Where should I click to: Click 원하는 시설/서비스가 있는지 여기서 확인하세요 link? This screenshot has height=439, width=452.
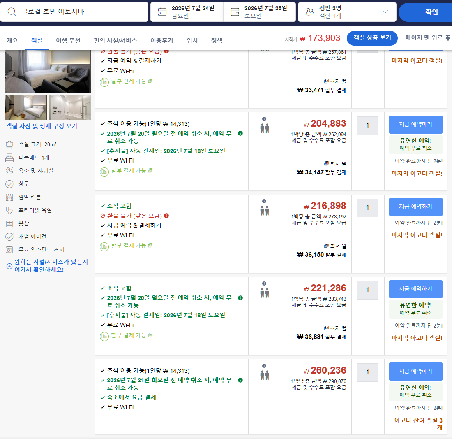click(x=51, y=265)
